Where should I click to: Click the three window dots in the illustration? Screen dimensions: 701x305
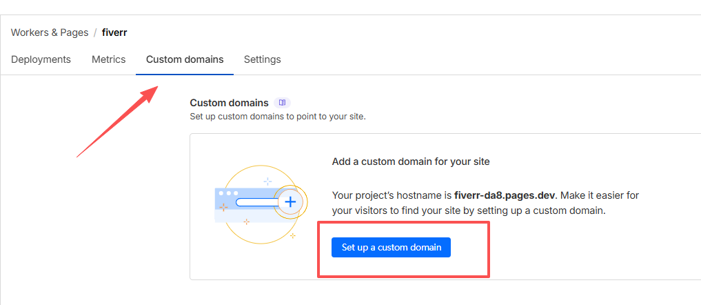click(x=228, y=193)
